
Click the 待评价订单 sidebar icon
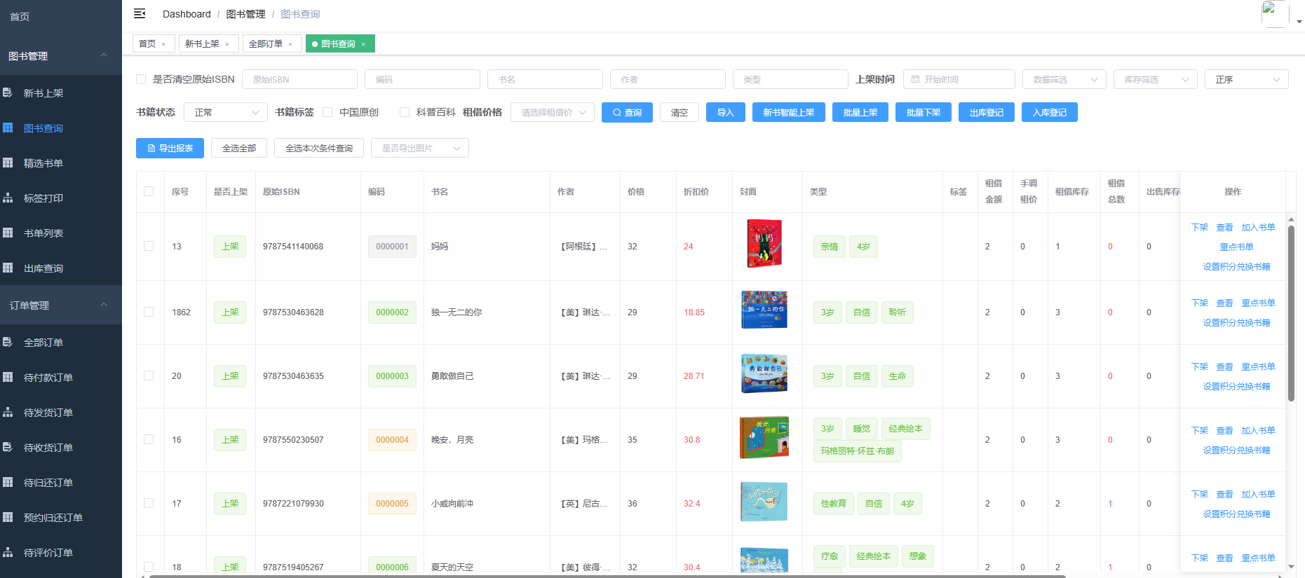click(8, 552)
